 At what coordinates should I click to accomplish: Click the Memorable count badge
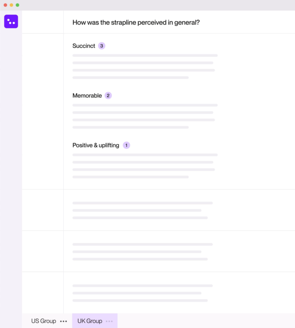click(x=108, y=96)
